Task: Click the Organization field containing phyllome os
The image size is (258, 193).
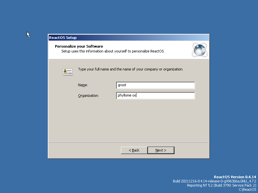Action: 155,96
